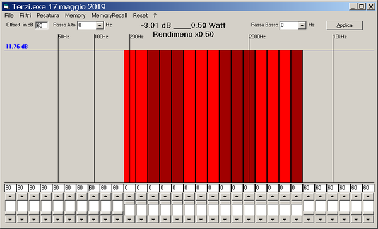378x229 pixels.
Task: Click the -3.01 dB 0.50 Watt readout
Action: click(x=183, y=25)
